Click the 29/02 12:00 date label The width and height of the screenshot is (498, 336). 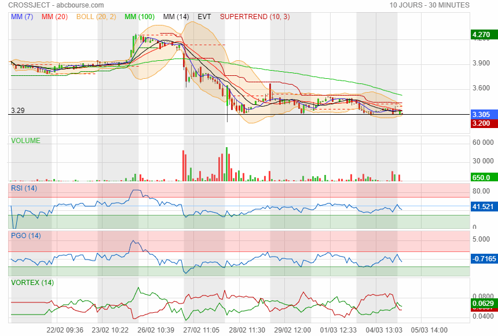coord(292,330)
